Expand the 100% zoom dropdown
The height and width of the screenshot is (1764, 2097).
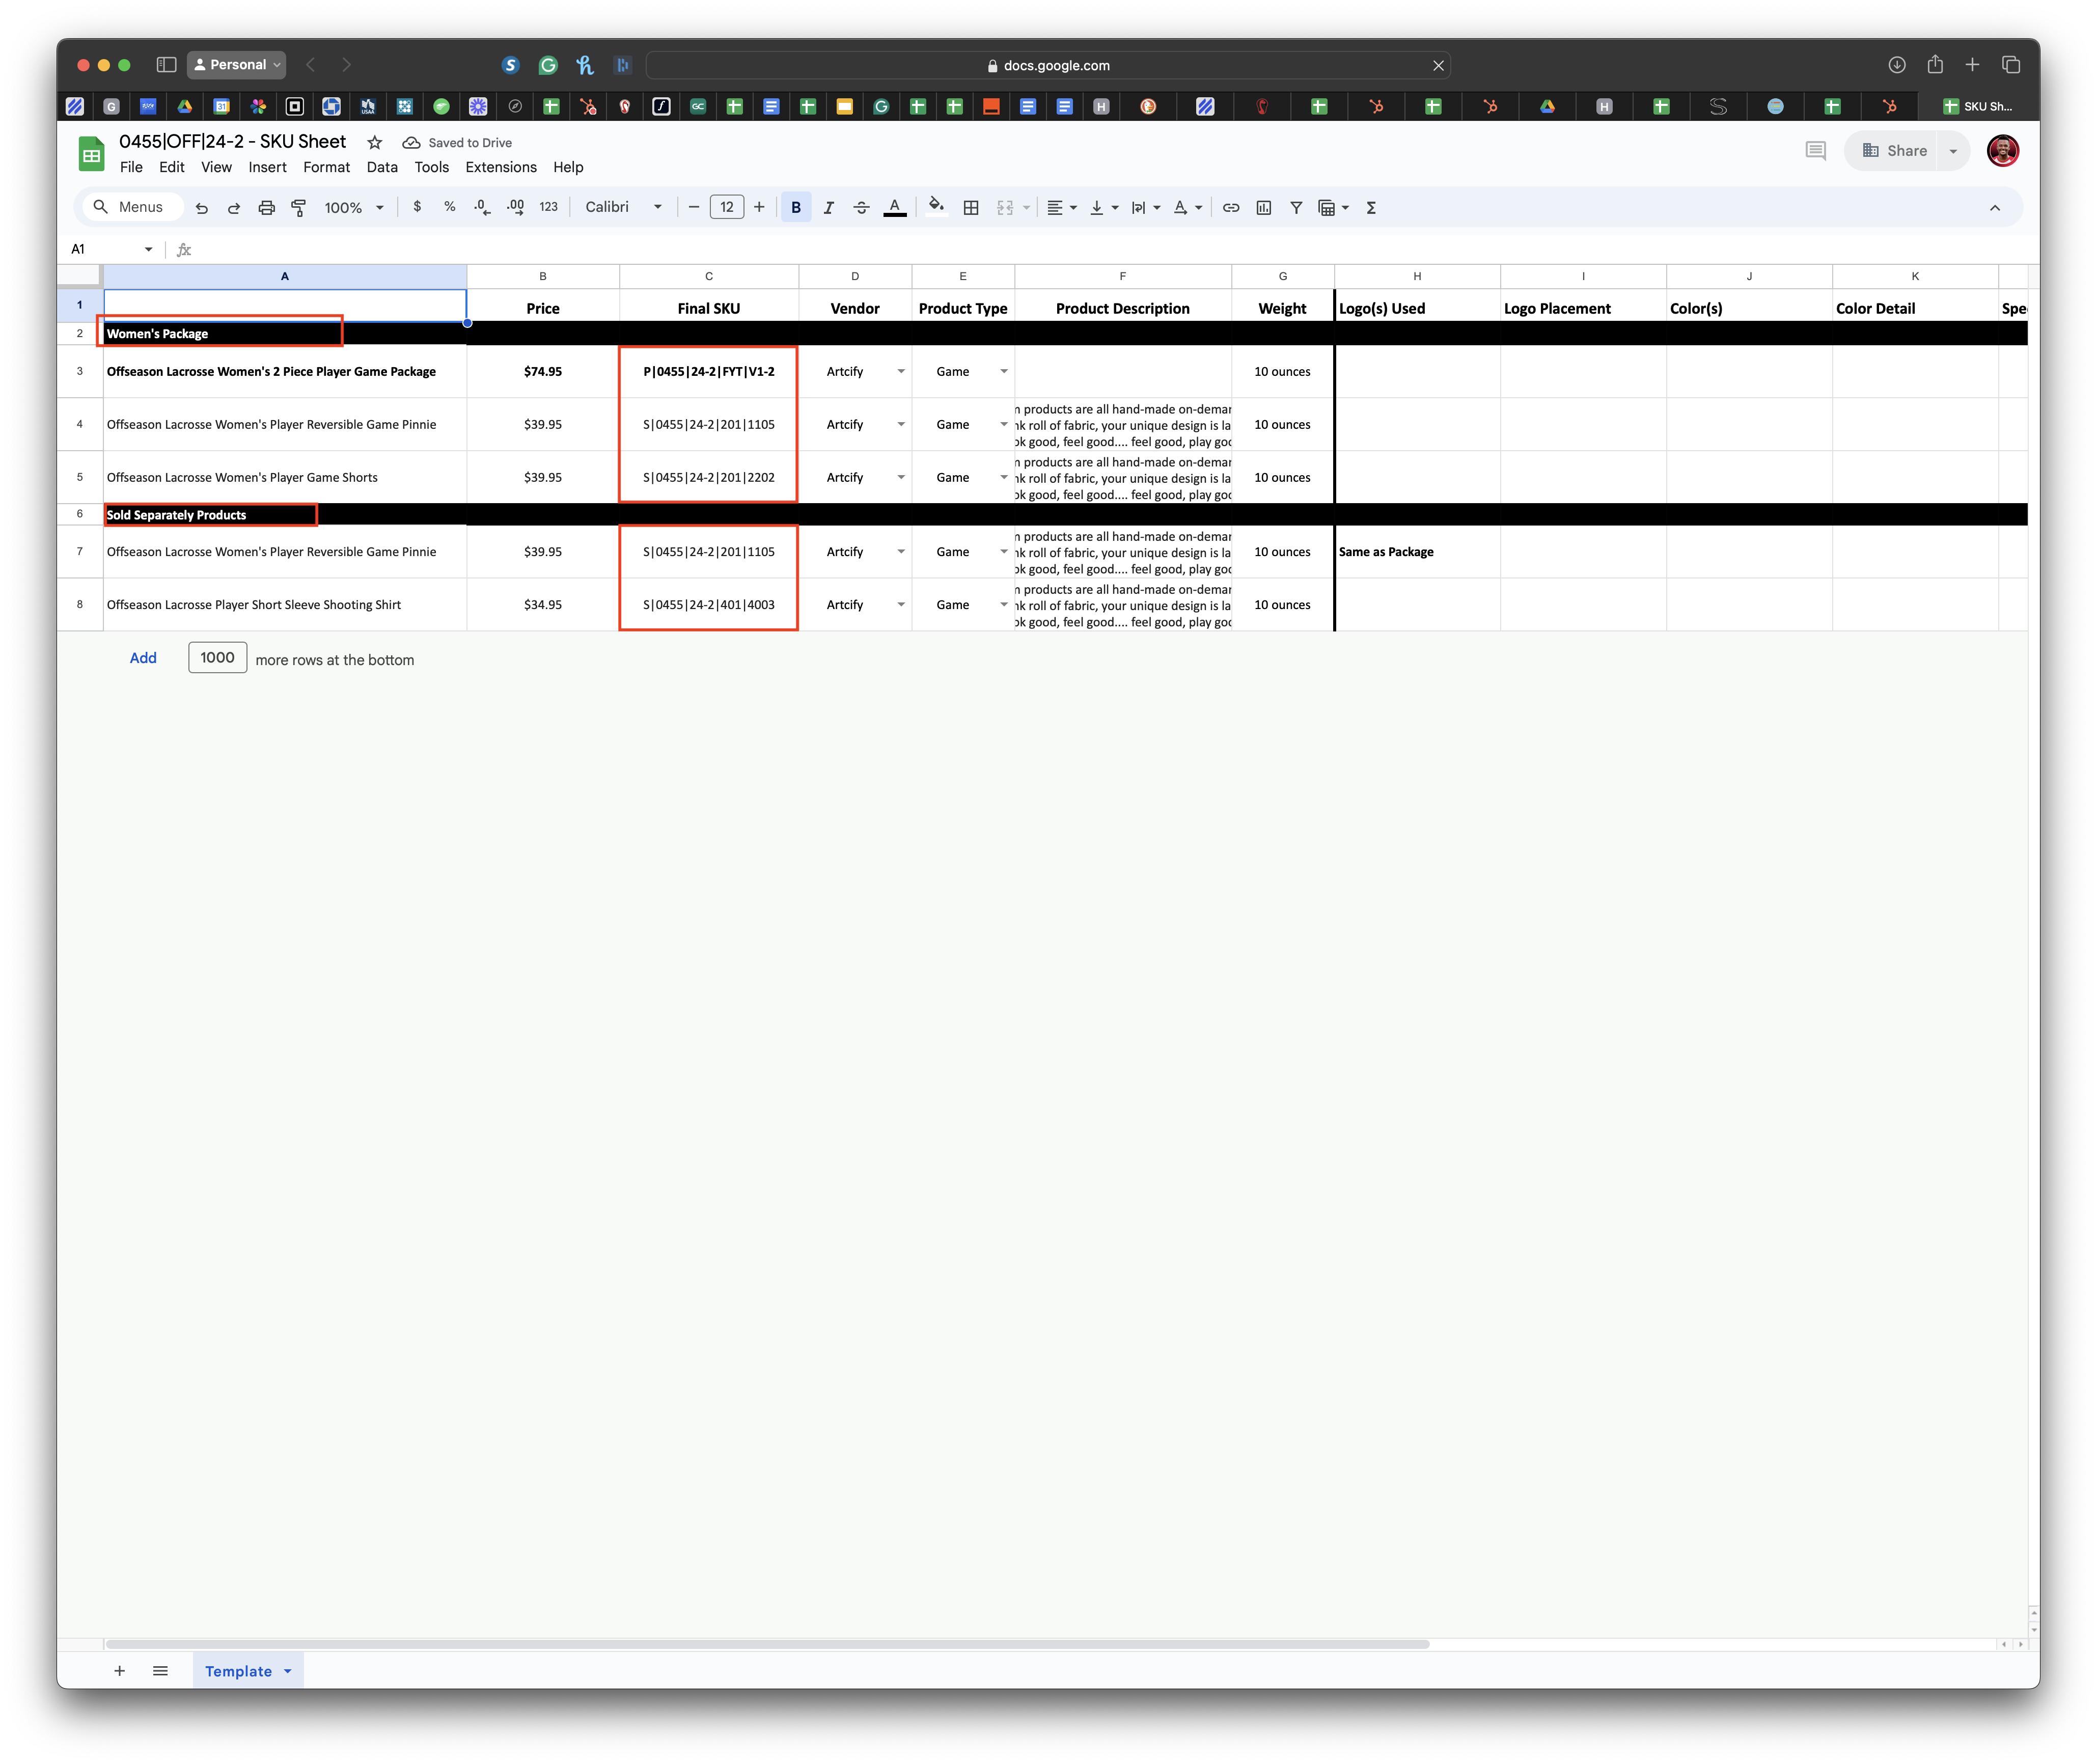pyautogui.click(x=354, y=208)
